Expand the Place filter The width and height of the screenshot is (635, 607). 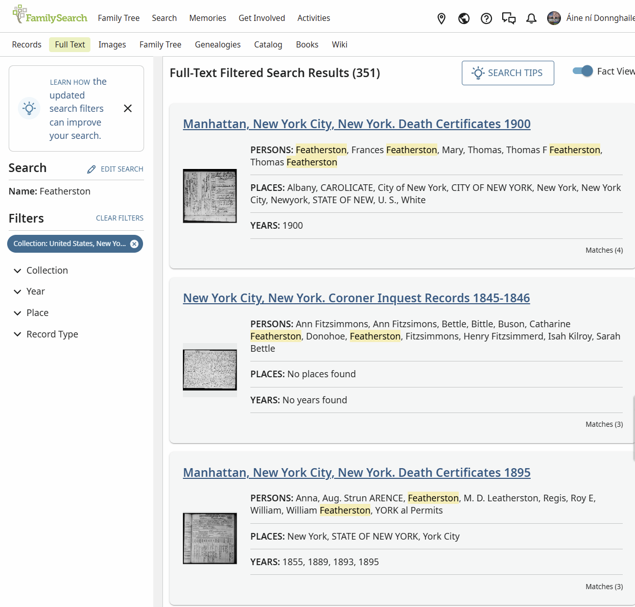tap(31, 313)
